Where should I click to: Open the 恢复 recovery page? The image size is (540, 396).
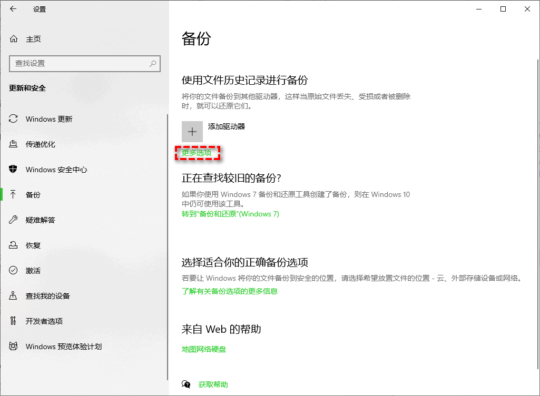(x=33, y=245)
